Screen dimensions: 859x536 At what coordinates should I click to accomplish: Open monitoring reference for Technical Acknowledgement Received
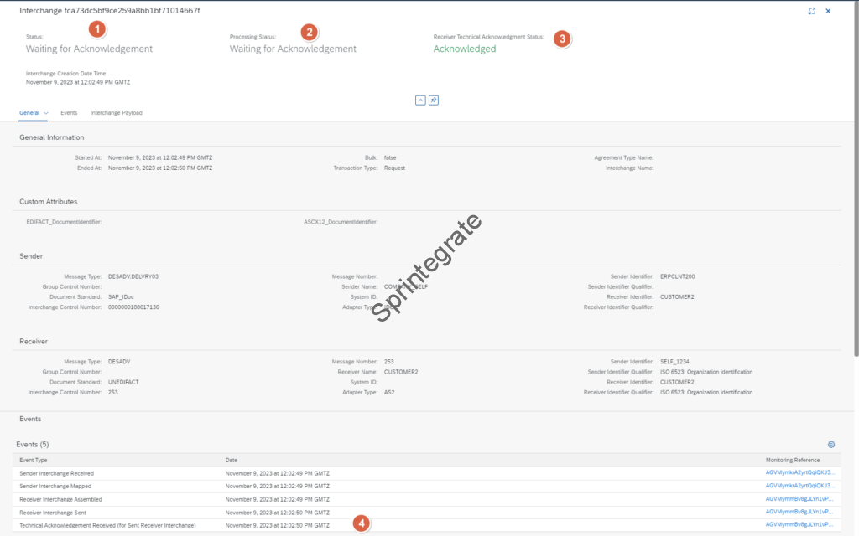(799, 524)
